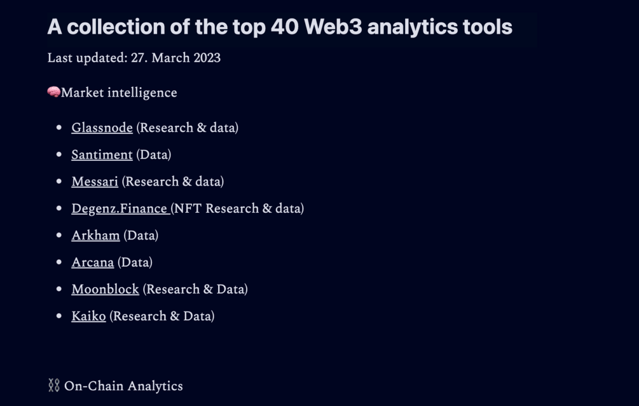Open the Moonblock link
The image size is (639, 406).
(x=105, y=289)
